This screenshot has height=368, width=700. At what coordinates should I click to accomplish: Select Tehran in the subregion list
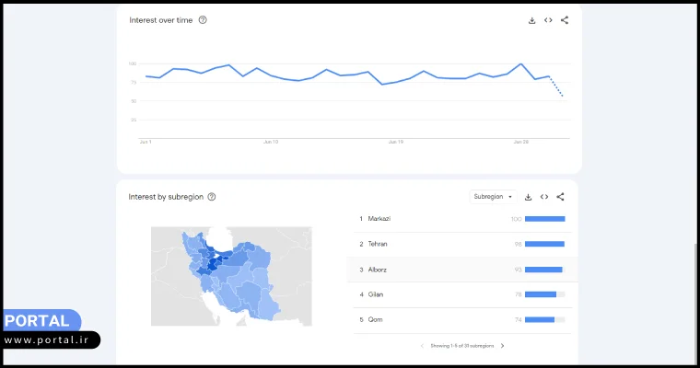(376, 244)
